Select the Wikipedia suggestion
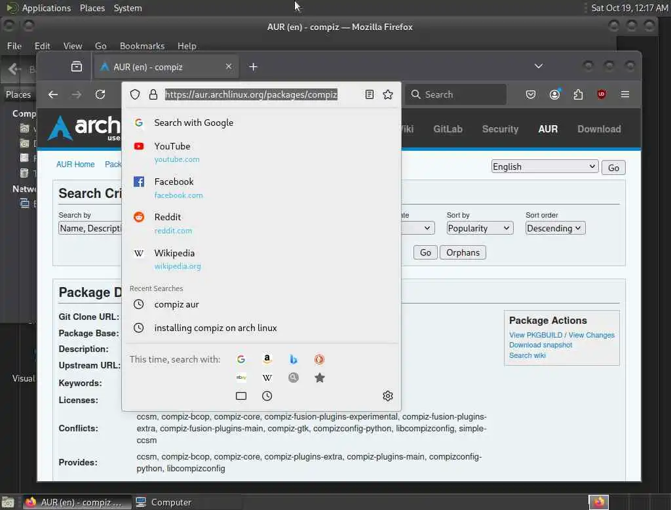The width and height of the screenshot is (671, 510). tap(261, 259)
